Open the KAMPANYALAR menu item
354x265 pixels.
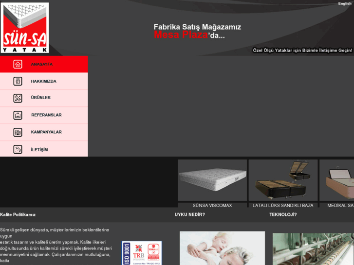[44, 132]
